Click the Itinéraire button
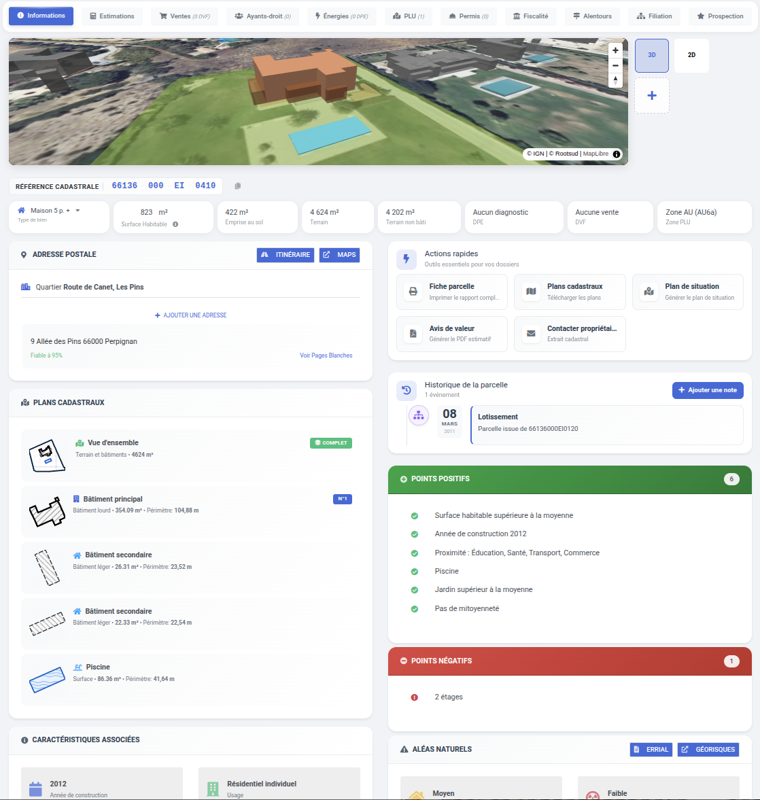Viewport: 760px width, 800px height. 286,255
